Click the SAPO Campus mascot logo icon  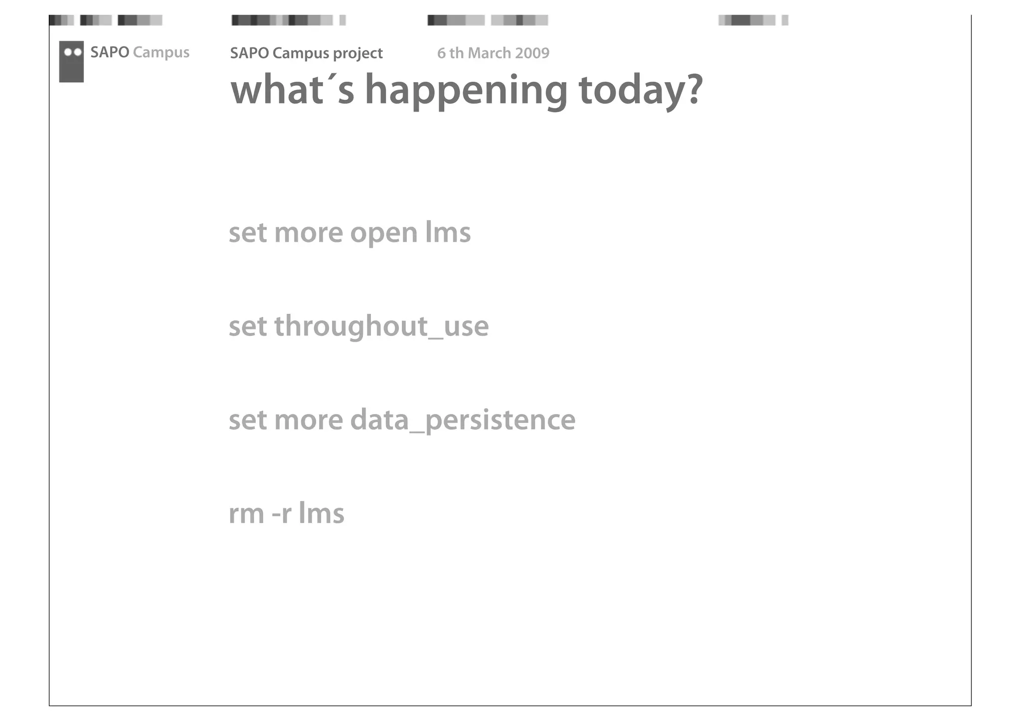pos(71,62)
